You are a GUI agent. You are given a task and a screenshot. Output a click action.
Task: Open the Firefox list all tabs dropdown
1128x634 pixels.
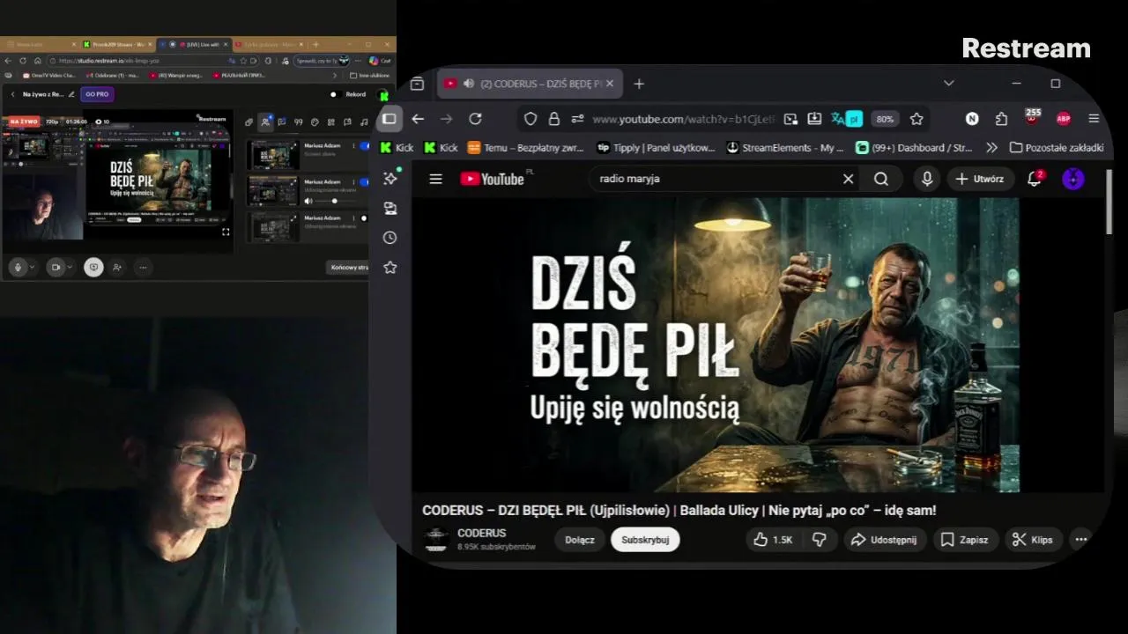948,84
